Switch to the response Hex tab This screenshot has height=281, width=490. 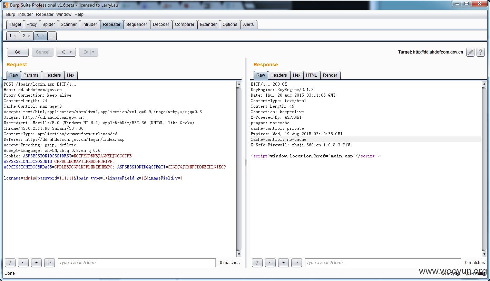tap(297, 75)
